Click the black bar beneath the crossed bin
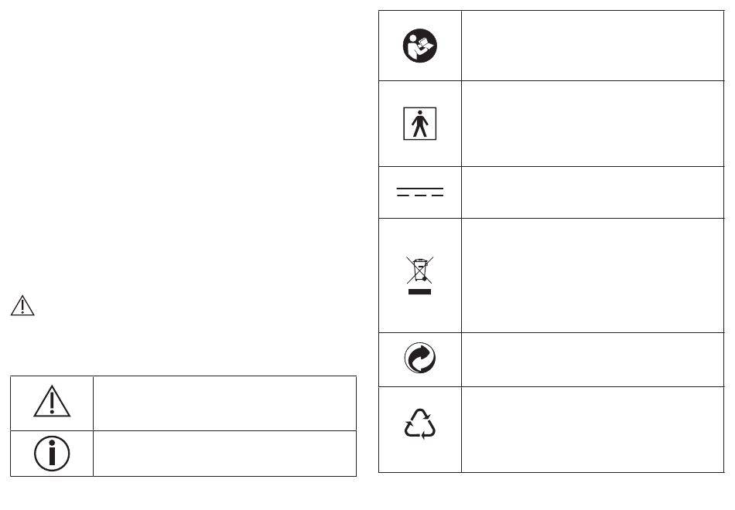The width and height of the screenshot is (735, 510). point(419,292)
